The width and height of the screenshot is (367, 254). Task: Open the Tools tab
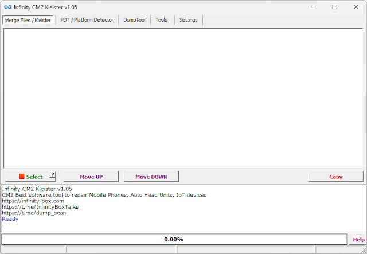point(161,20)
